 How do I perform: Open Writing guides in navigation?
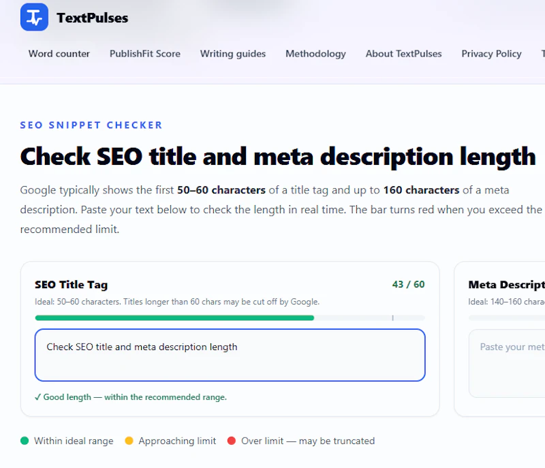coord(233,54)
